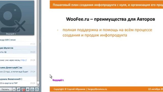This screenshot has width=163, height=92.
Task: Click the 22 октября date in slide footer
Action: pyautogui.click(x=156, y=89)
